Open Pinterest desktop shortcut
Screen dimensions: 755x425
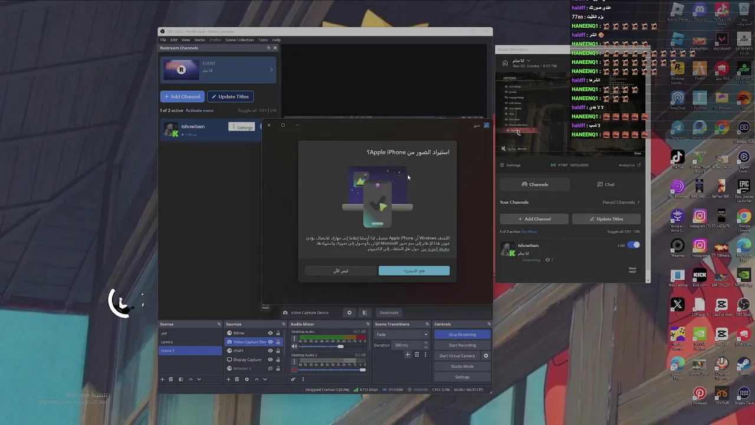coord(700,396)
